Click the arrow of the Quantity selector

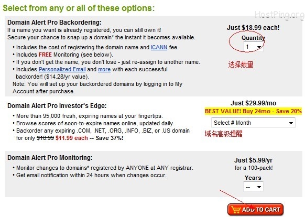pos(259,47)
